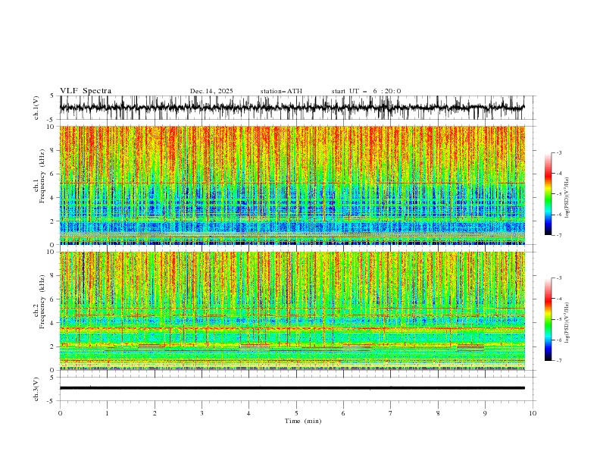Click the ch.1 'Frequency (kHz)' axis label
This screenshot has height=464, width=600.
tap(42, 177)
